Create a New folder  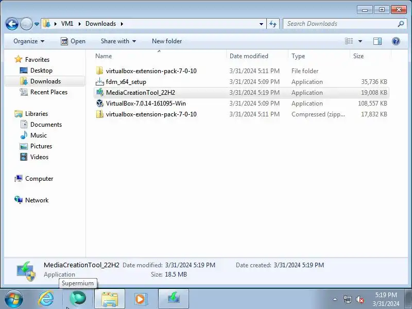click(167, 41)
